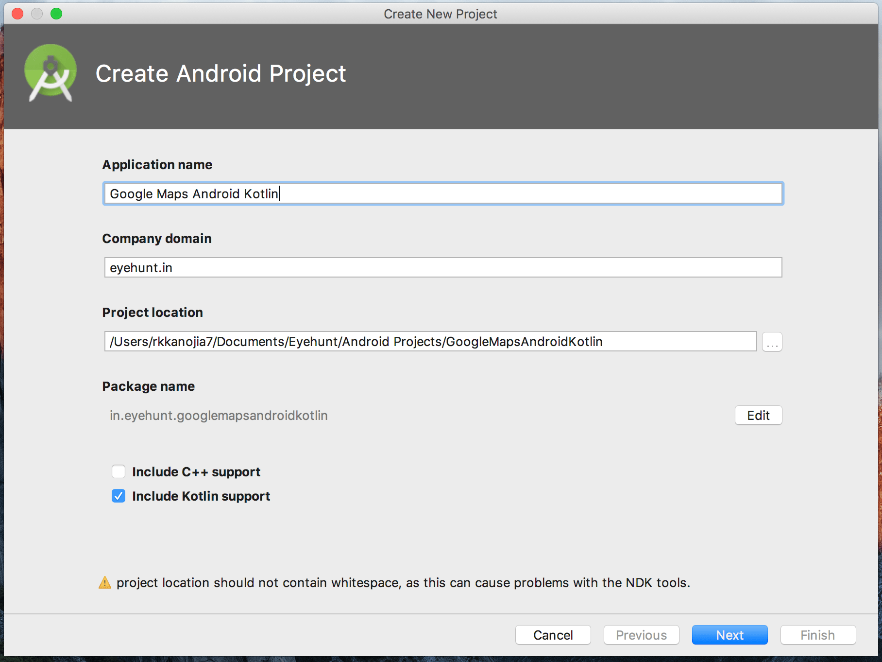Screen dimensions: 882x662
Task: Toggle the C++ support checkbox off again
Action: 119,471
